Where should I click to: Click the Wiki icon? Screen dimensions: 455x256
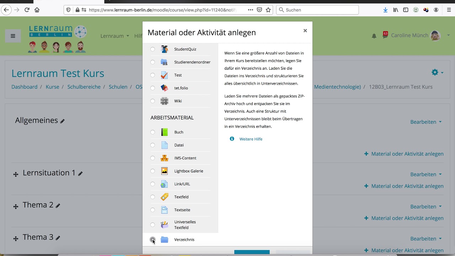click(x=164, y=101)
